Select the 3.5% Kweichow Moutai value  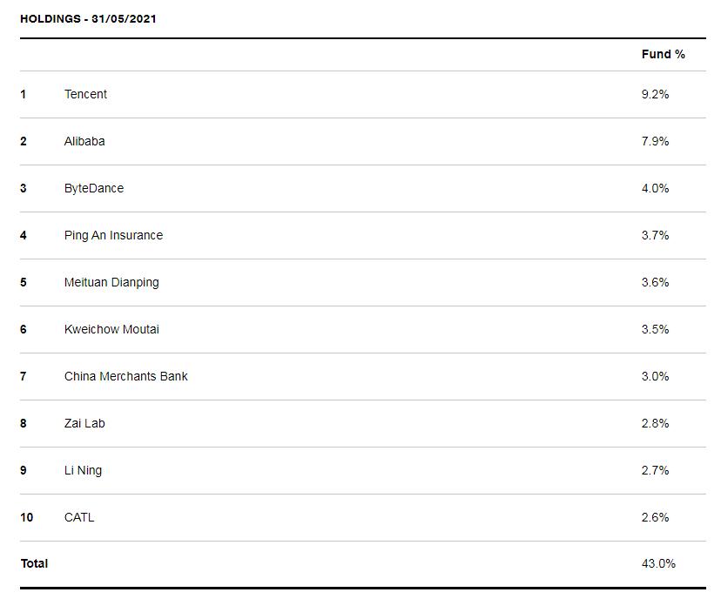(x=655, y=329)
